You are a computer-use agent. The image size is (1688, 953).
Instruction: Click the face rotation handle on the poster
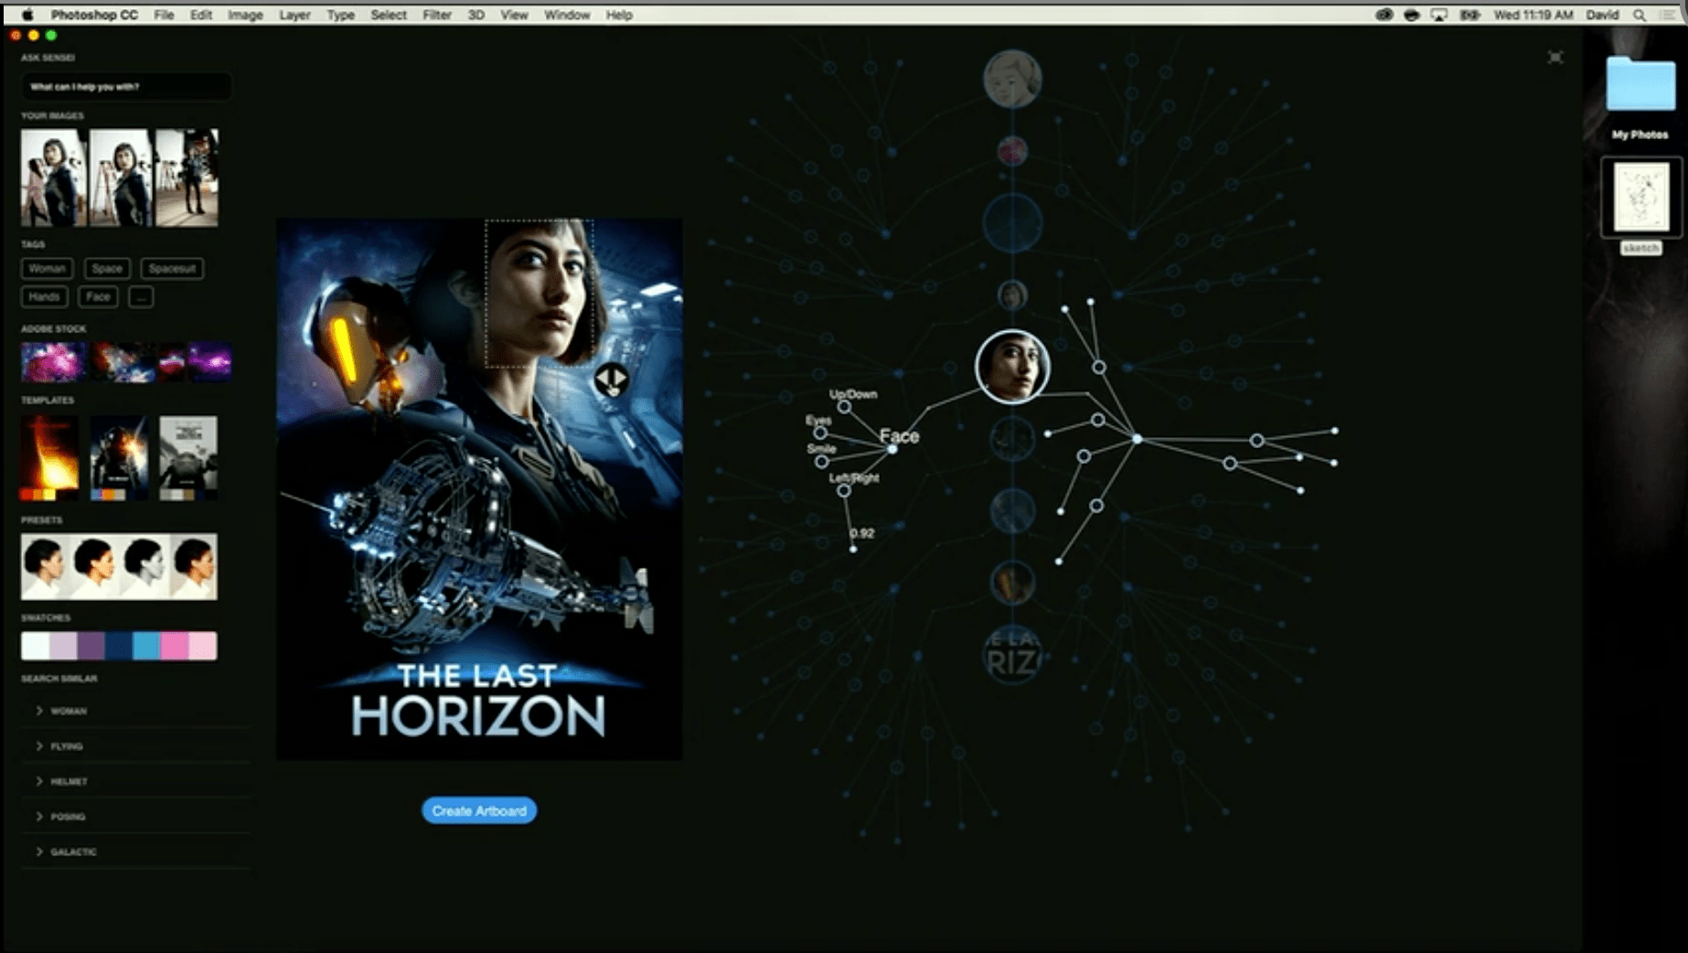611,378
